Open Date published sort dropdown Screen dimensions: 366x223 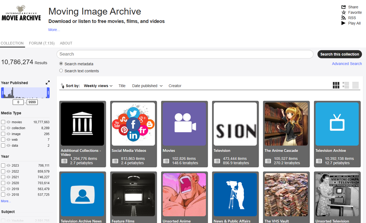147,86
